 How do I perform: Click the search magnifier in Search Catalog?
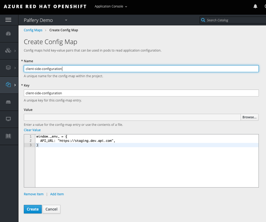203,20
